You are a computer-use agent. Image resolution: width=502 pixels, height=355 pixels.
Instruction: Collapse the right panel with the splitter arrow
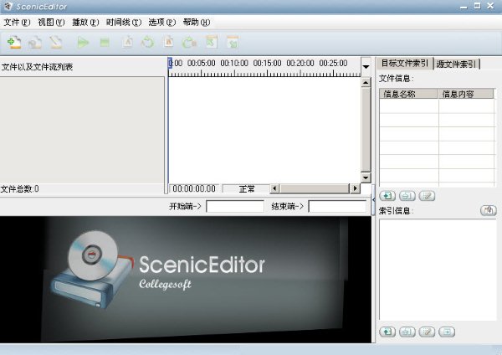[x=374, y=199]
